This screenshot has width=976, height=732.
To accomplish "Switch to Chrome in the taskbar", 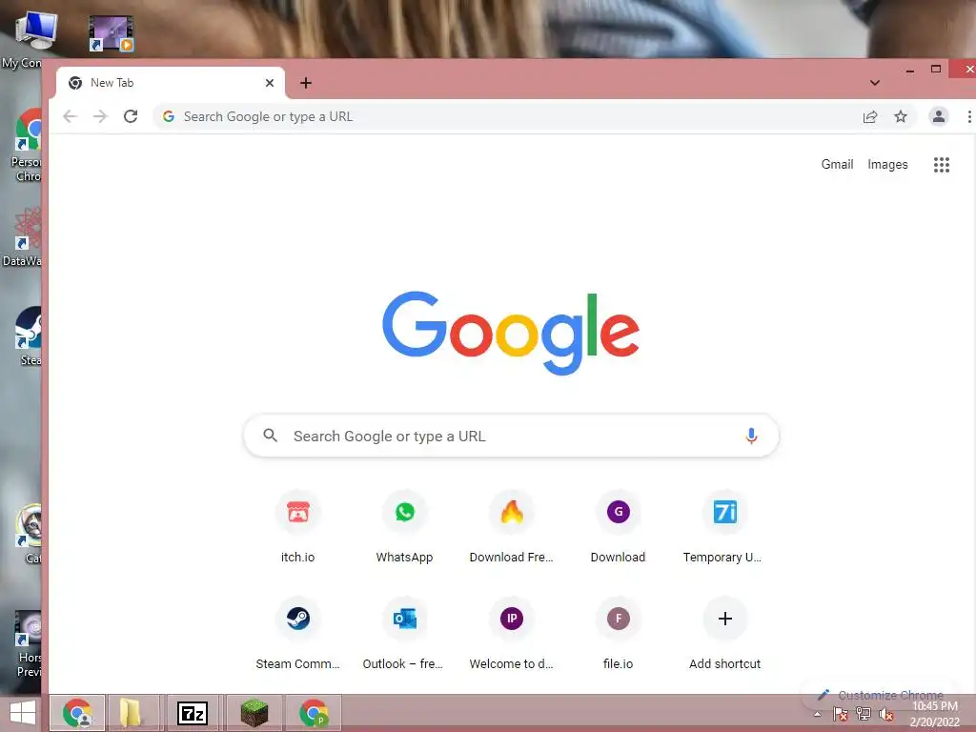I will click(77, 713).
